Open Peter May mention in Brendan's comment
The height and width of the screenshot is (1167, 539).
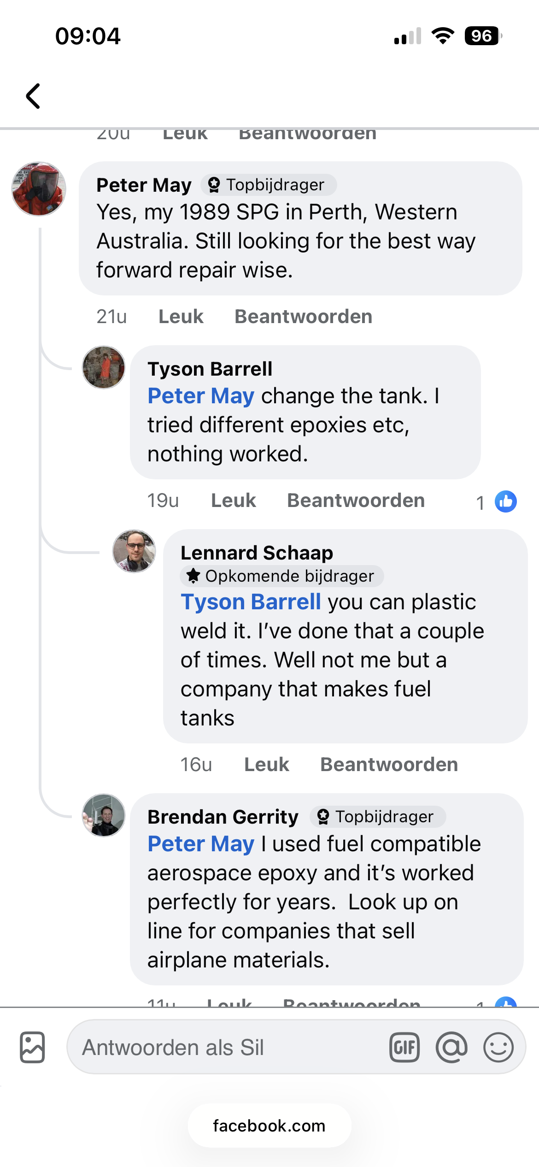pyautogui.click(x=201, y=844)
